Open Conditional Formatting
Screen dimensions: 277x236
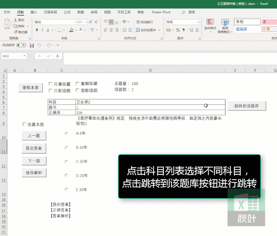point(210,25)
